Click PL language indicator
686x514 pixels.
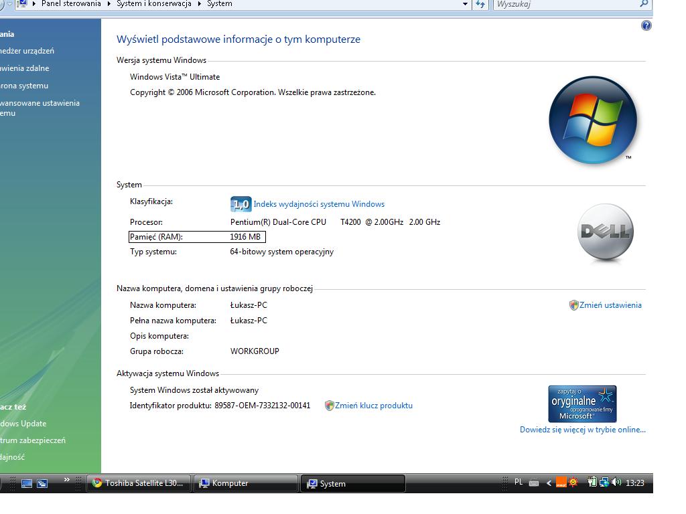tap(519, 482)
